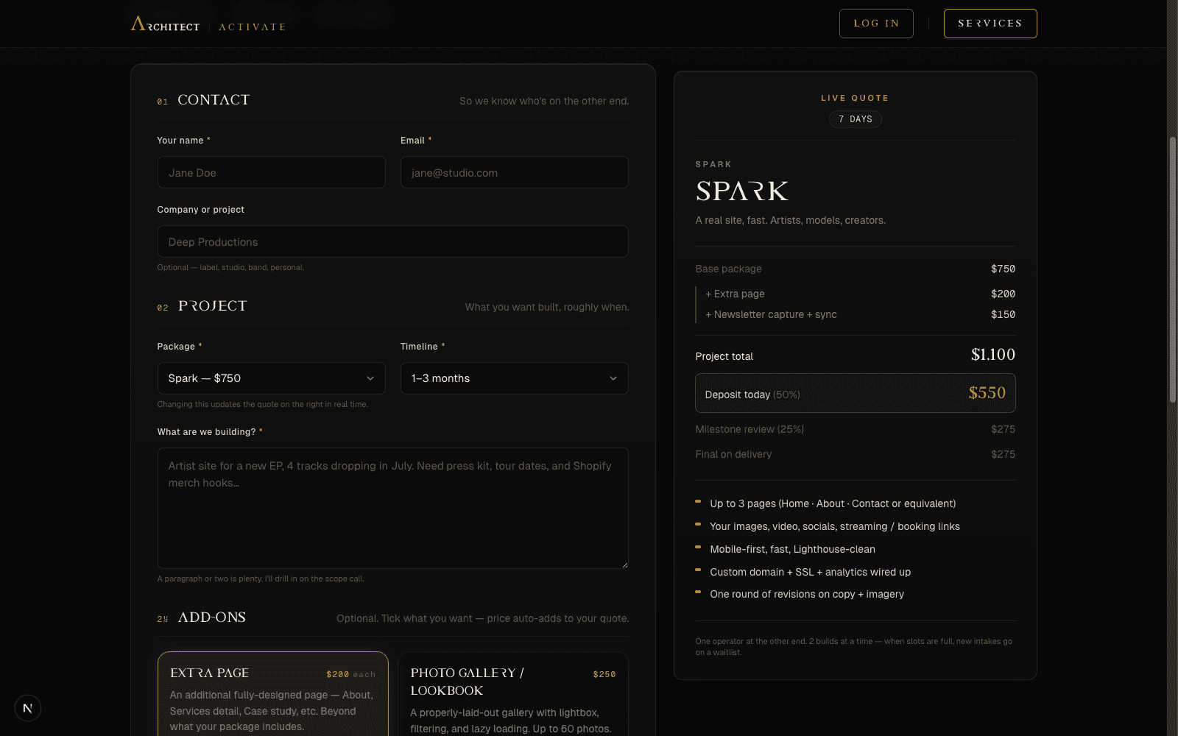Click the Timeline dropdown chevron arrow

[613, 378]
